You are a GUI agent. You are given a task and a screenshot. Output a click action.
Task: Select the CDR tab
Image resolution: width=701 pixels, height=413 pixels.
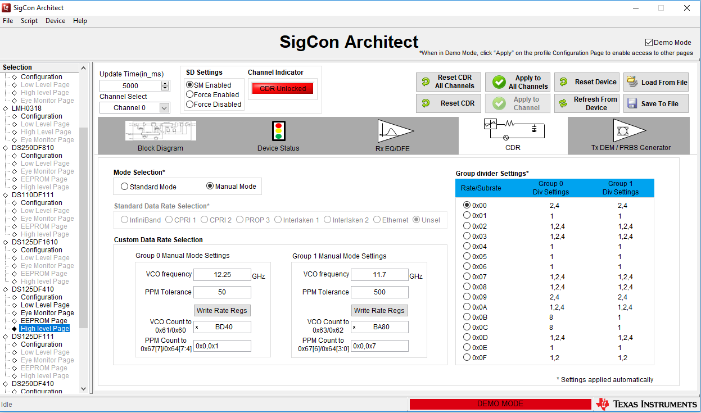click(513, 136)
